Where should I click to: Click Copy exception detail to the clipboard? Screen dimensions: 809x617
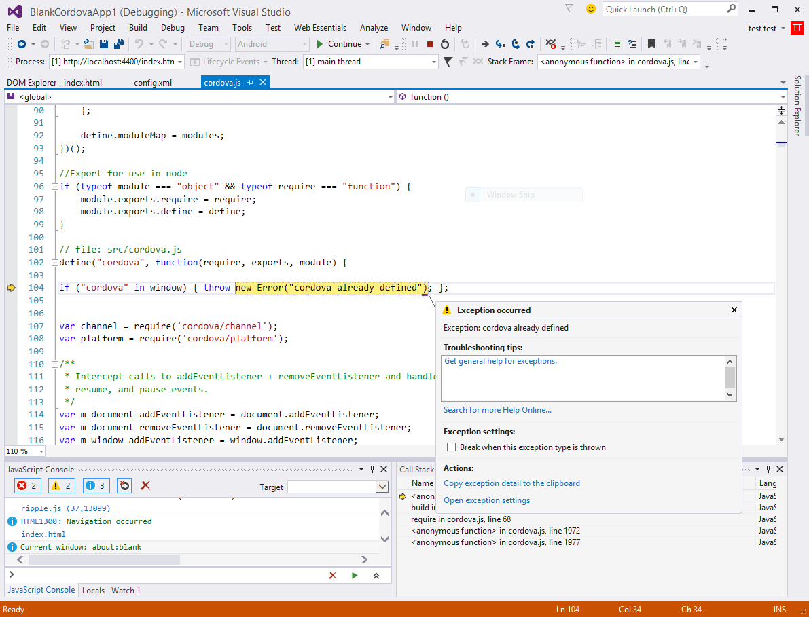(x=511, y=483)
